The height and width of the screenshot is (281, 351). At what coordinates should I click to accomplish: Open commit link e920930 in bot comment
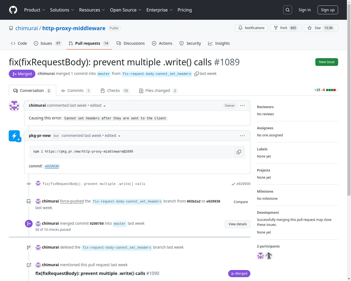coord(52,166)
